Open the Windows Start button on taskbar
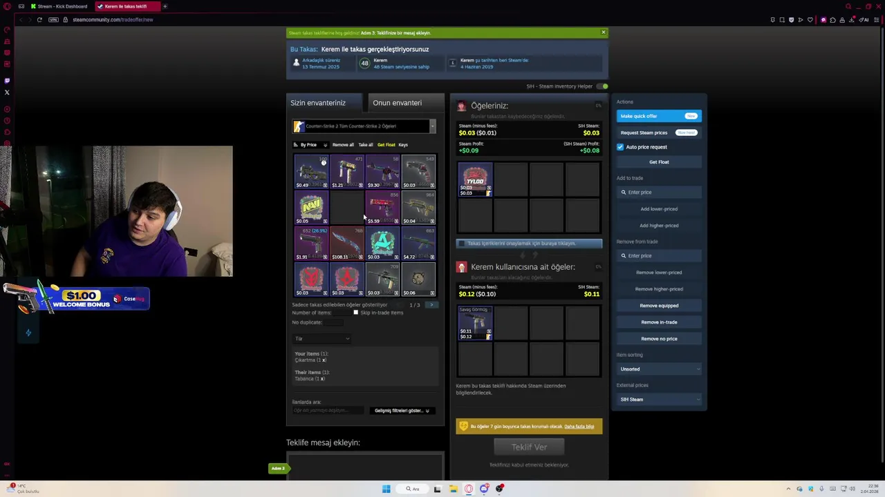The height and width of the screenshot is (497, 885). [386, 489]
